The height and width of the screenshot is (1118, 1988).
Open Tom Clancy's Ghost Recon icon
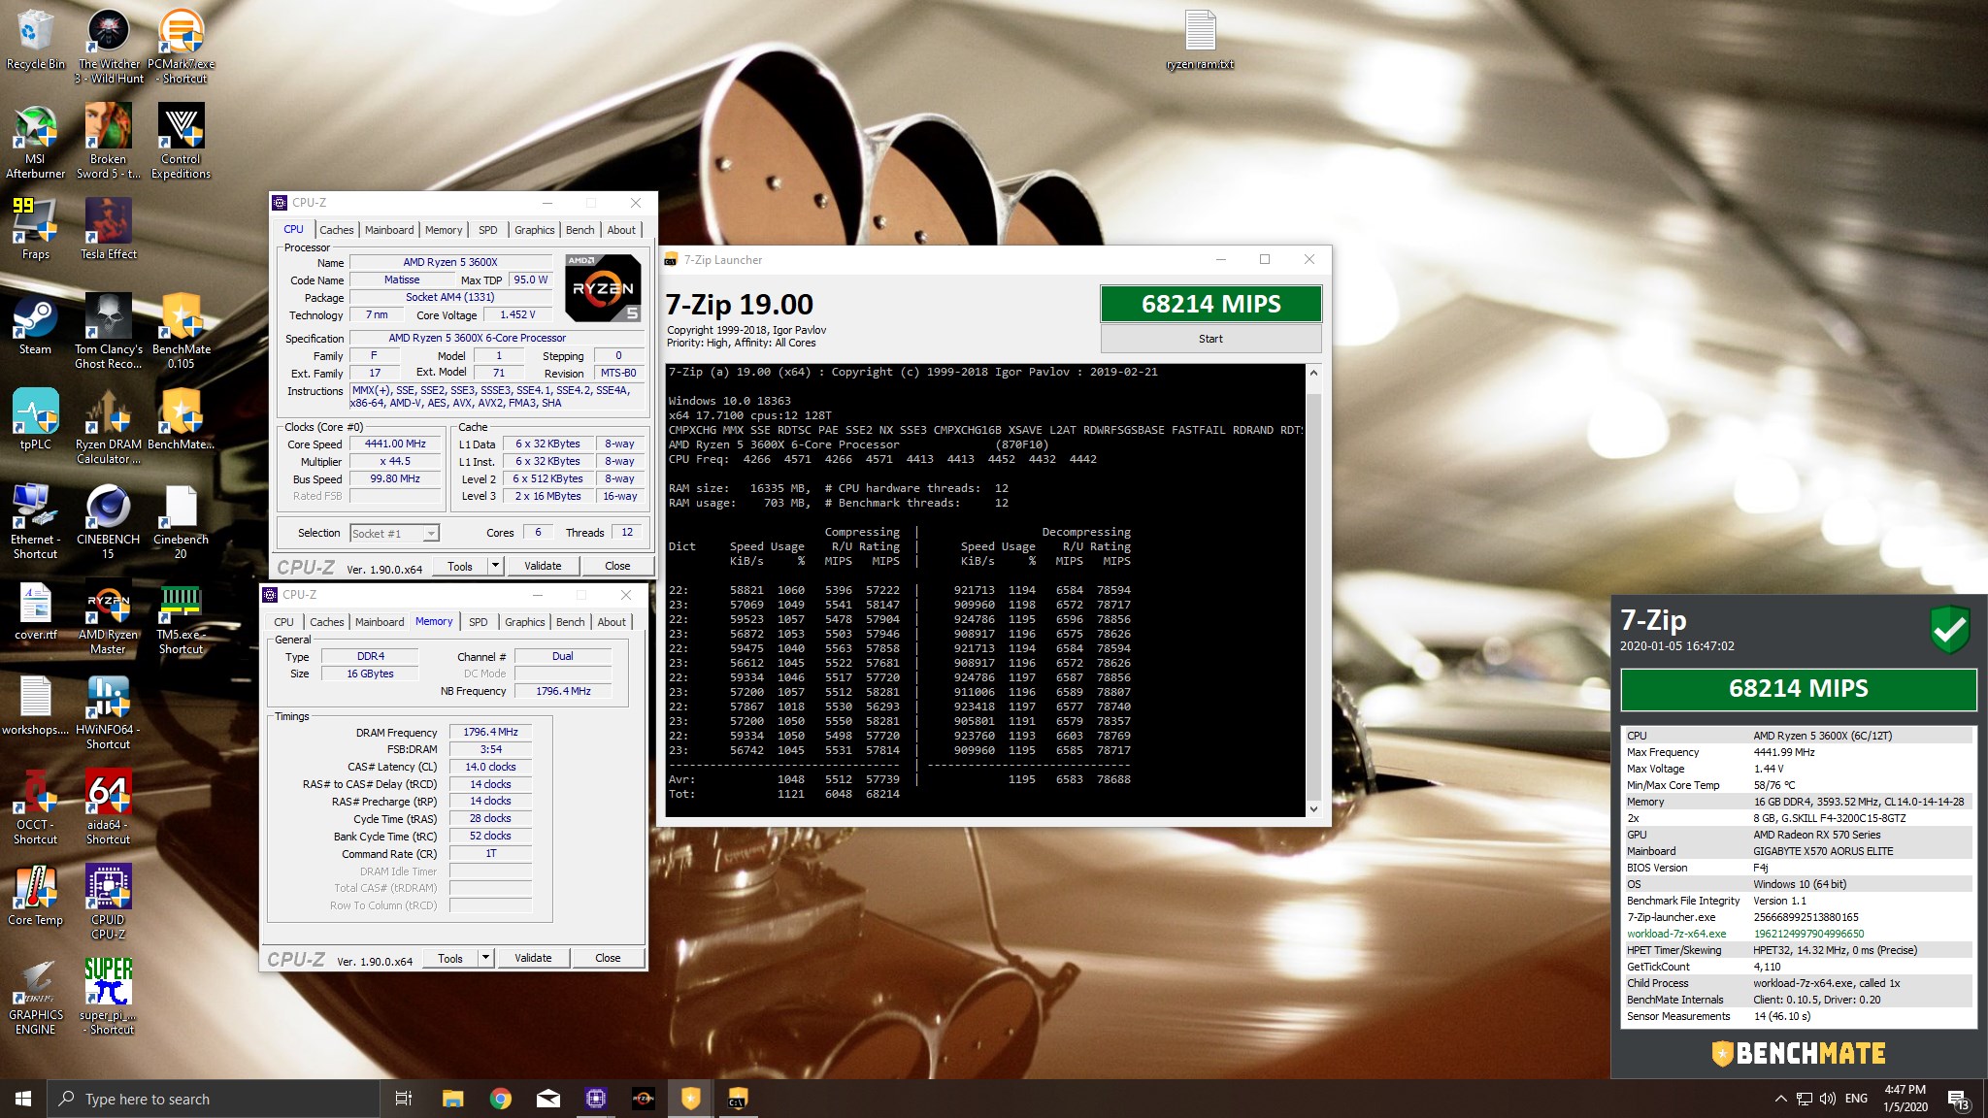[x=109, y=332]
